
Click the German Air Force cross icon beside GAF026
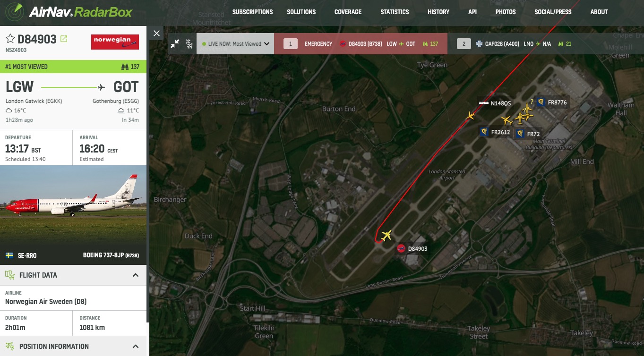click(x=478, y=44)
